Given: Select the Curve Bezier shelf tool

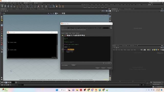Looking at the screenshot, I should point(27,7).
